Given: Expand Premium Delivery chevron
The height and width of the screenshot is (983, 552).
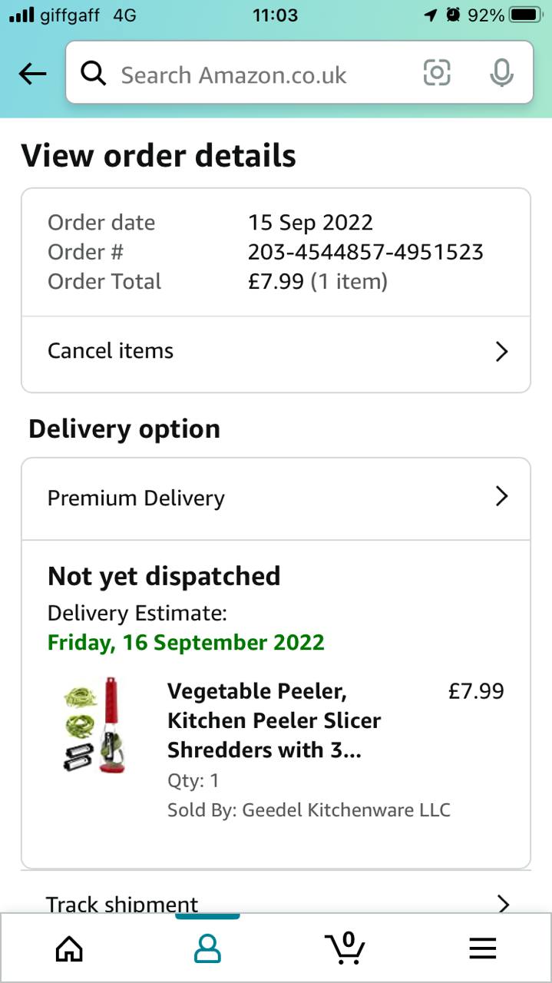Looking at the screenshot, I should tap(501, 497).
